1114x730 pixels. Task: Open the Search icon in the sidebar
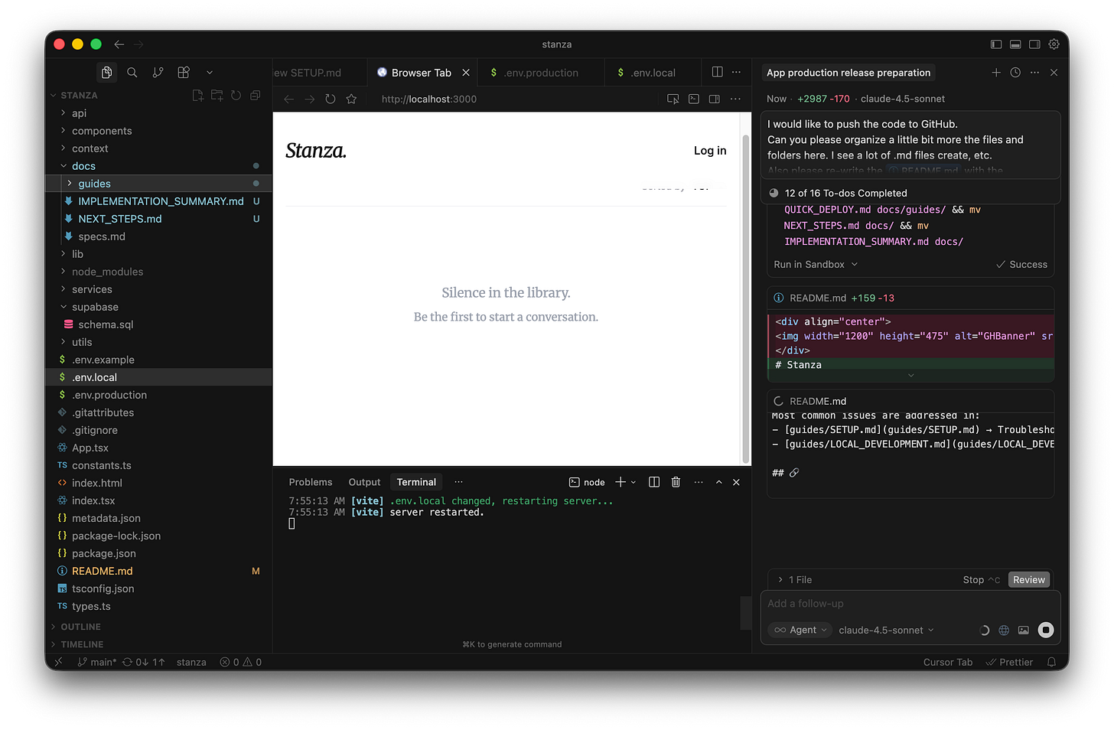(x=132, y=72)
